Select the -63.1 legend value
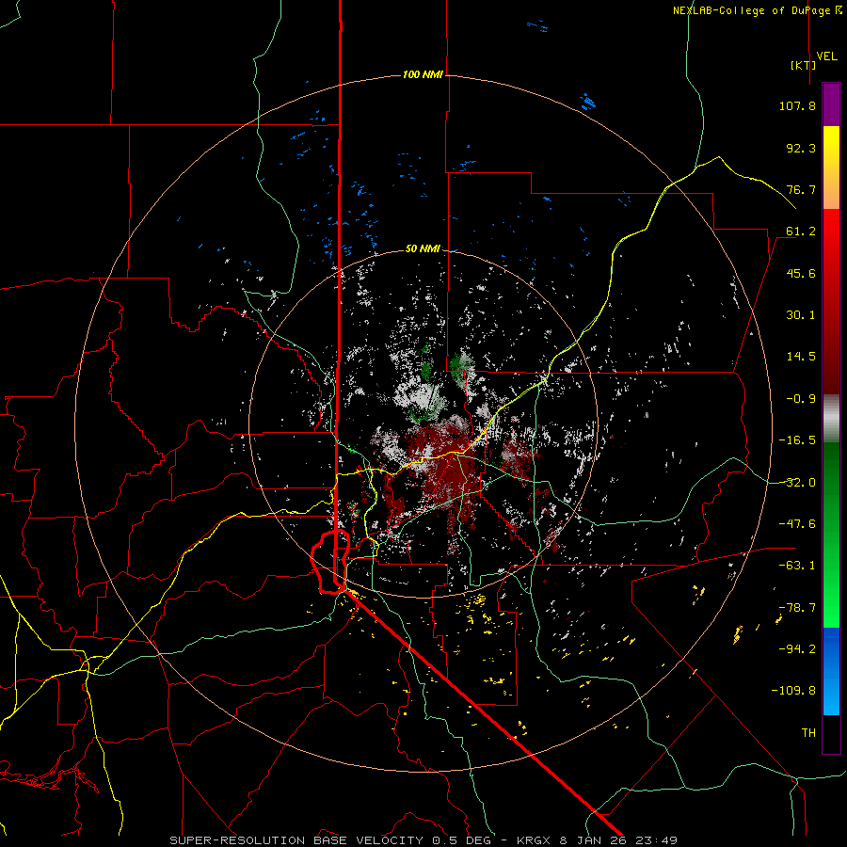This screenshot has height=847, width=847. (x=797, y=566)
